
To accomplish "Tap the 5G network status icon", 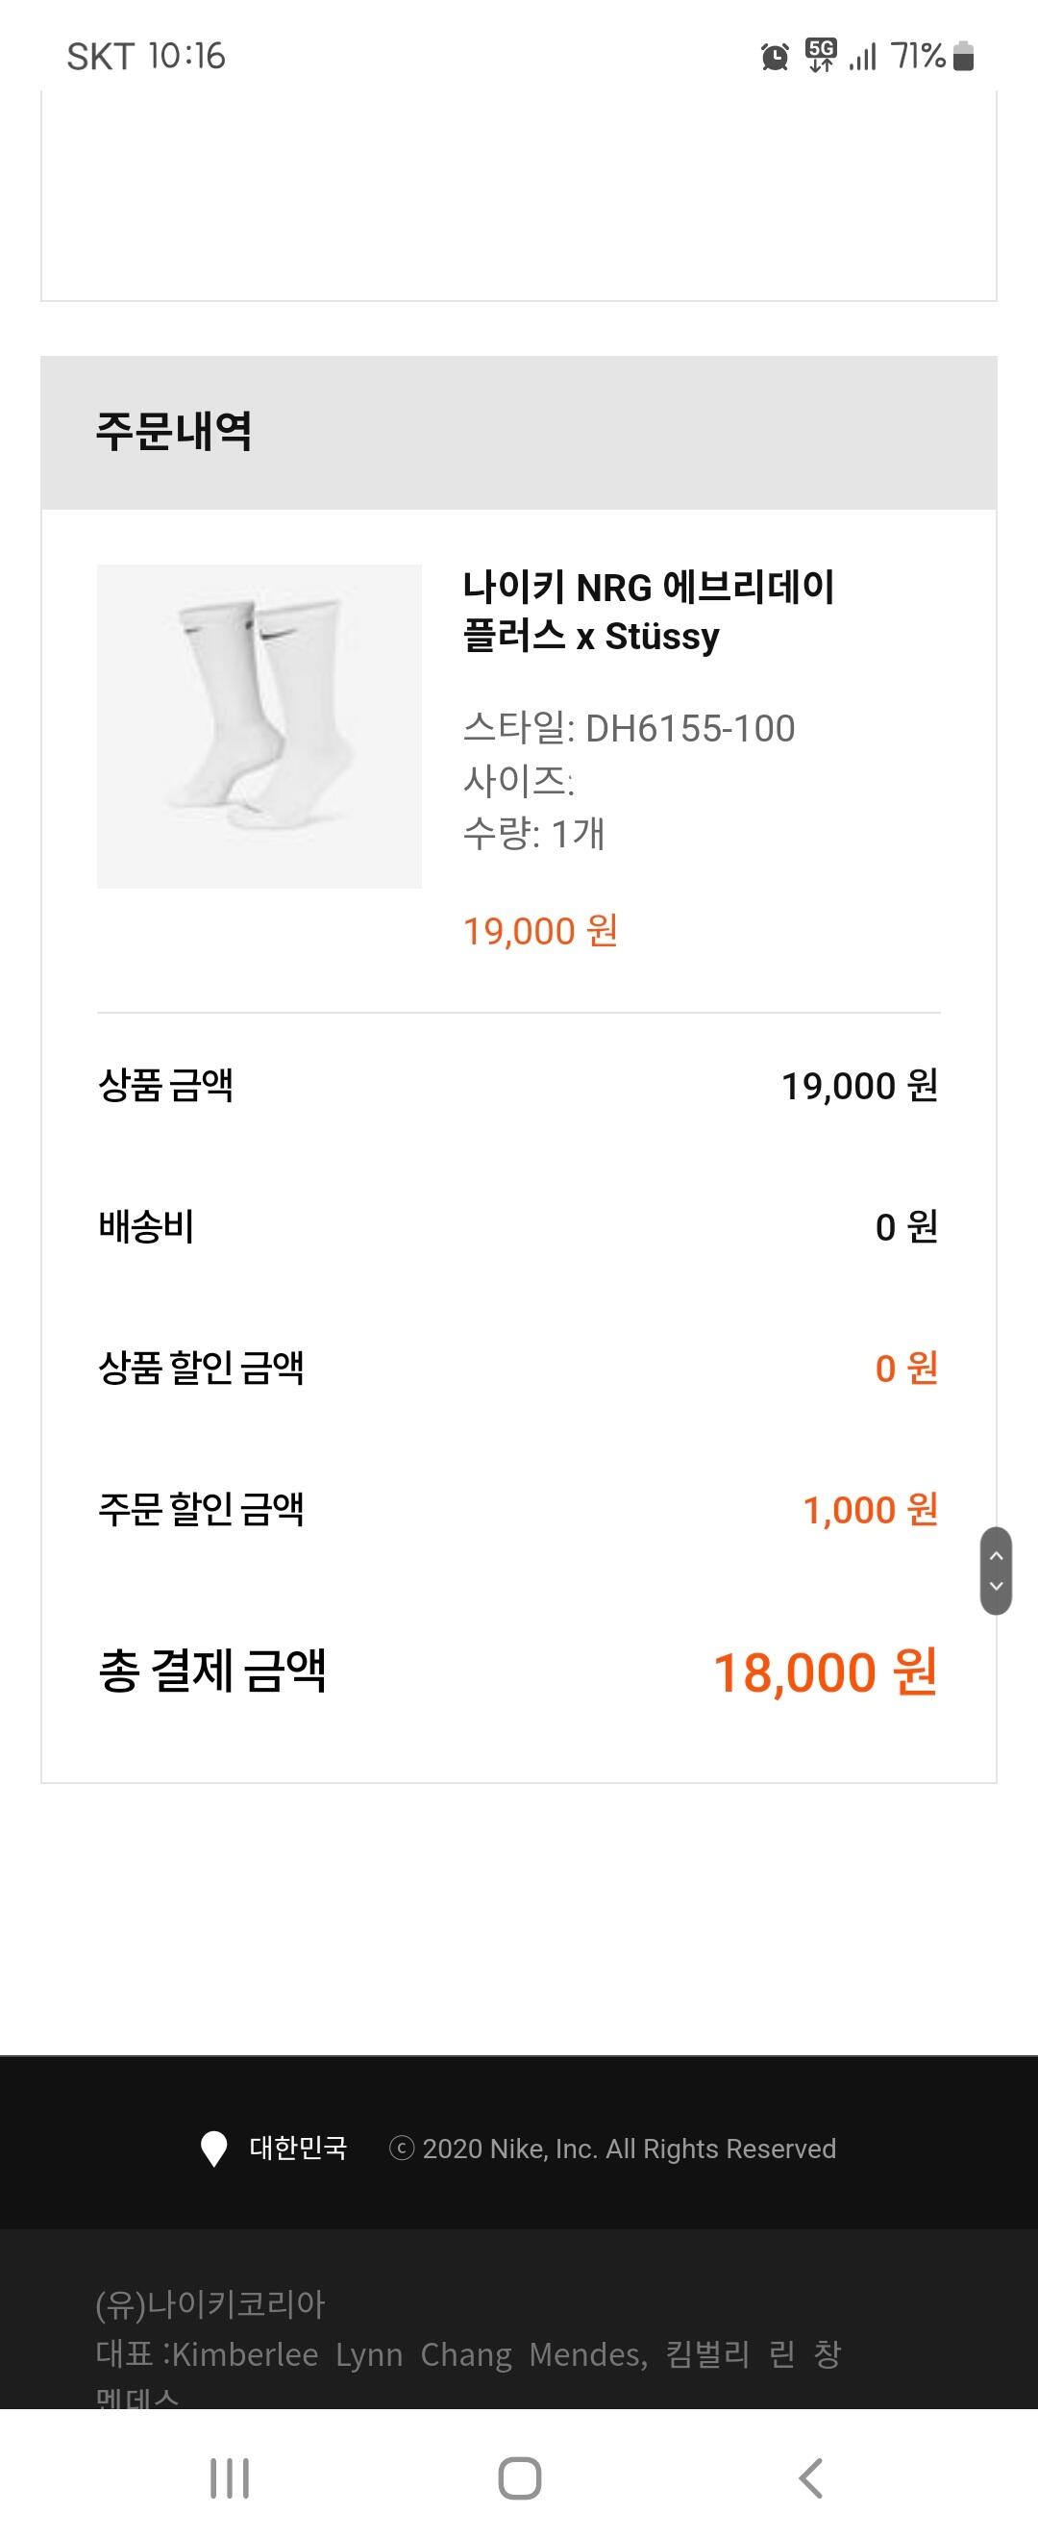I will tap(821, 55).
